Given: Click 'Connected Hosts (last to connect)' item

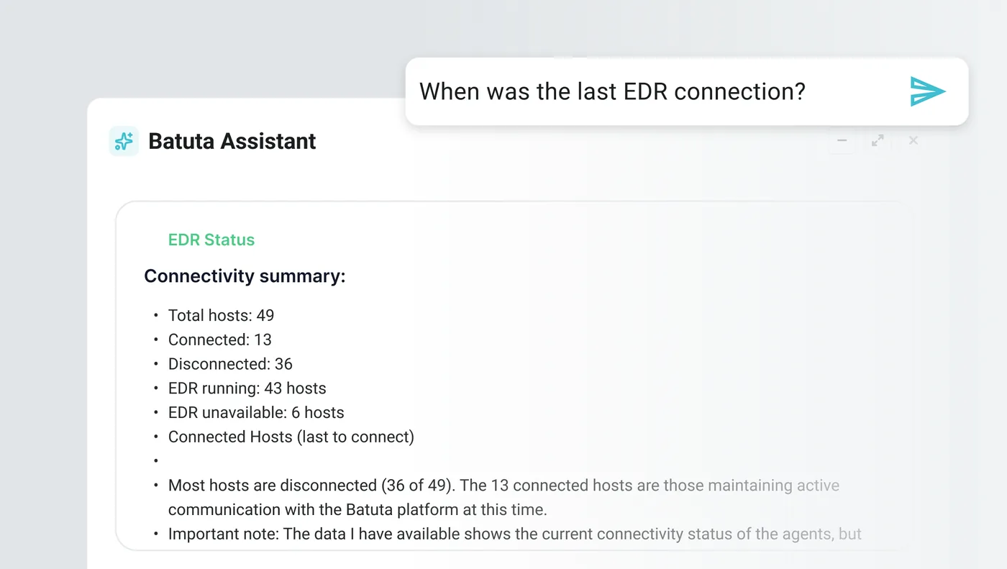Looking at the screenshot, I should coord(291,437).
